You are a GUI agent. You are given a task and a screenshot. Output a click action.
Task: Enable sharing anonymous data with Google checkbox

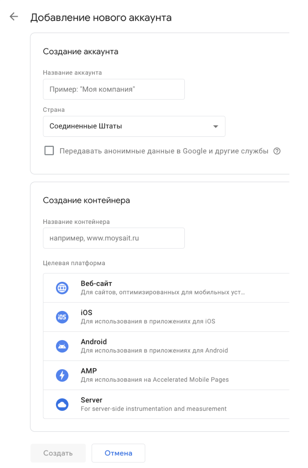click(x=49, y=151)
